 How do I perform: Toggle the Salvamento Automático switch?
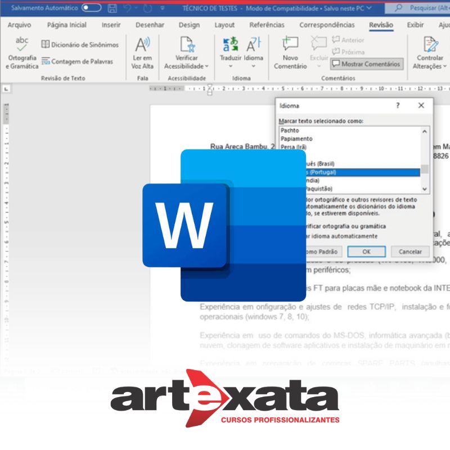tap(92, 8)
